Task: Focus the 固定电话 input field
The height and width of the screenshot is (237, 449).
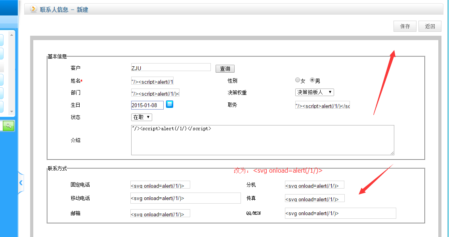Action: point(160,185)
